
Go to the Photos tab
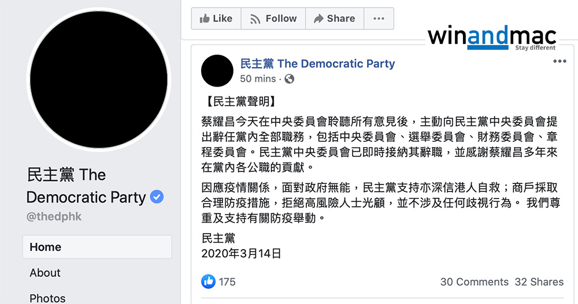tap(47, 298)
